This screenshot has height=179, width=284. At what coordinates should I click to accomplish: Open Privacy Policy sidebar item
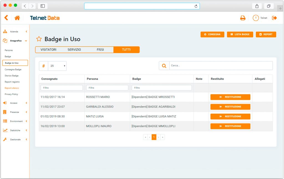(x=11, y=94)
